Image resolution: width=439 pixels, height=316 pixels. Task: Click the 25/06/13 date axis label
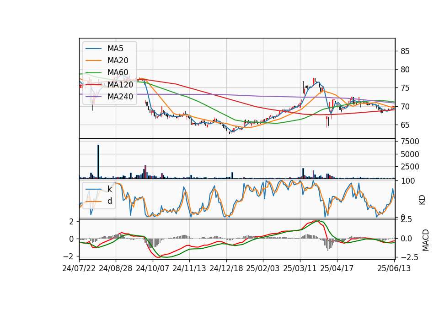394,268
